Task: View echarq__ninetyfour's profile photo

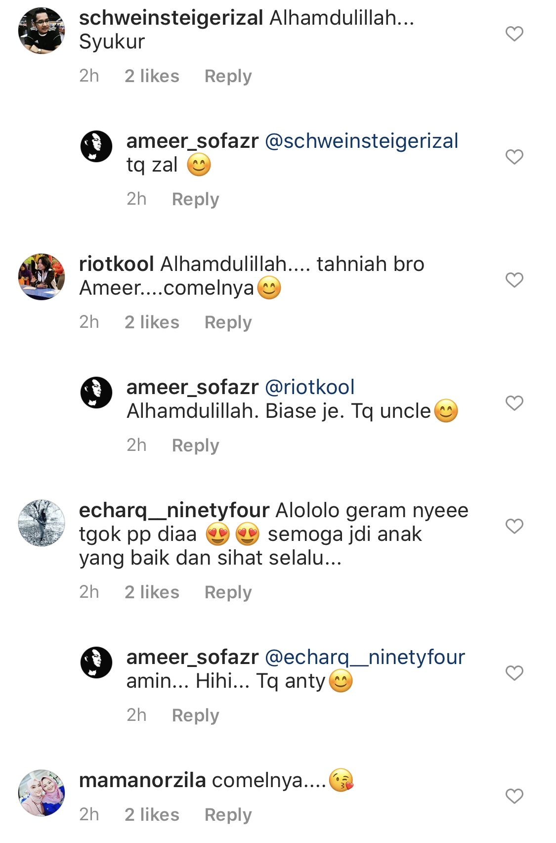Action: tap(42, 523)
